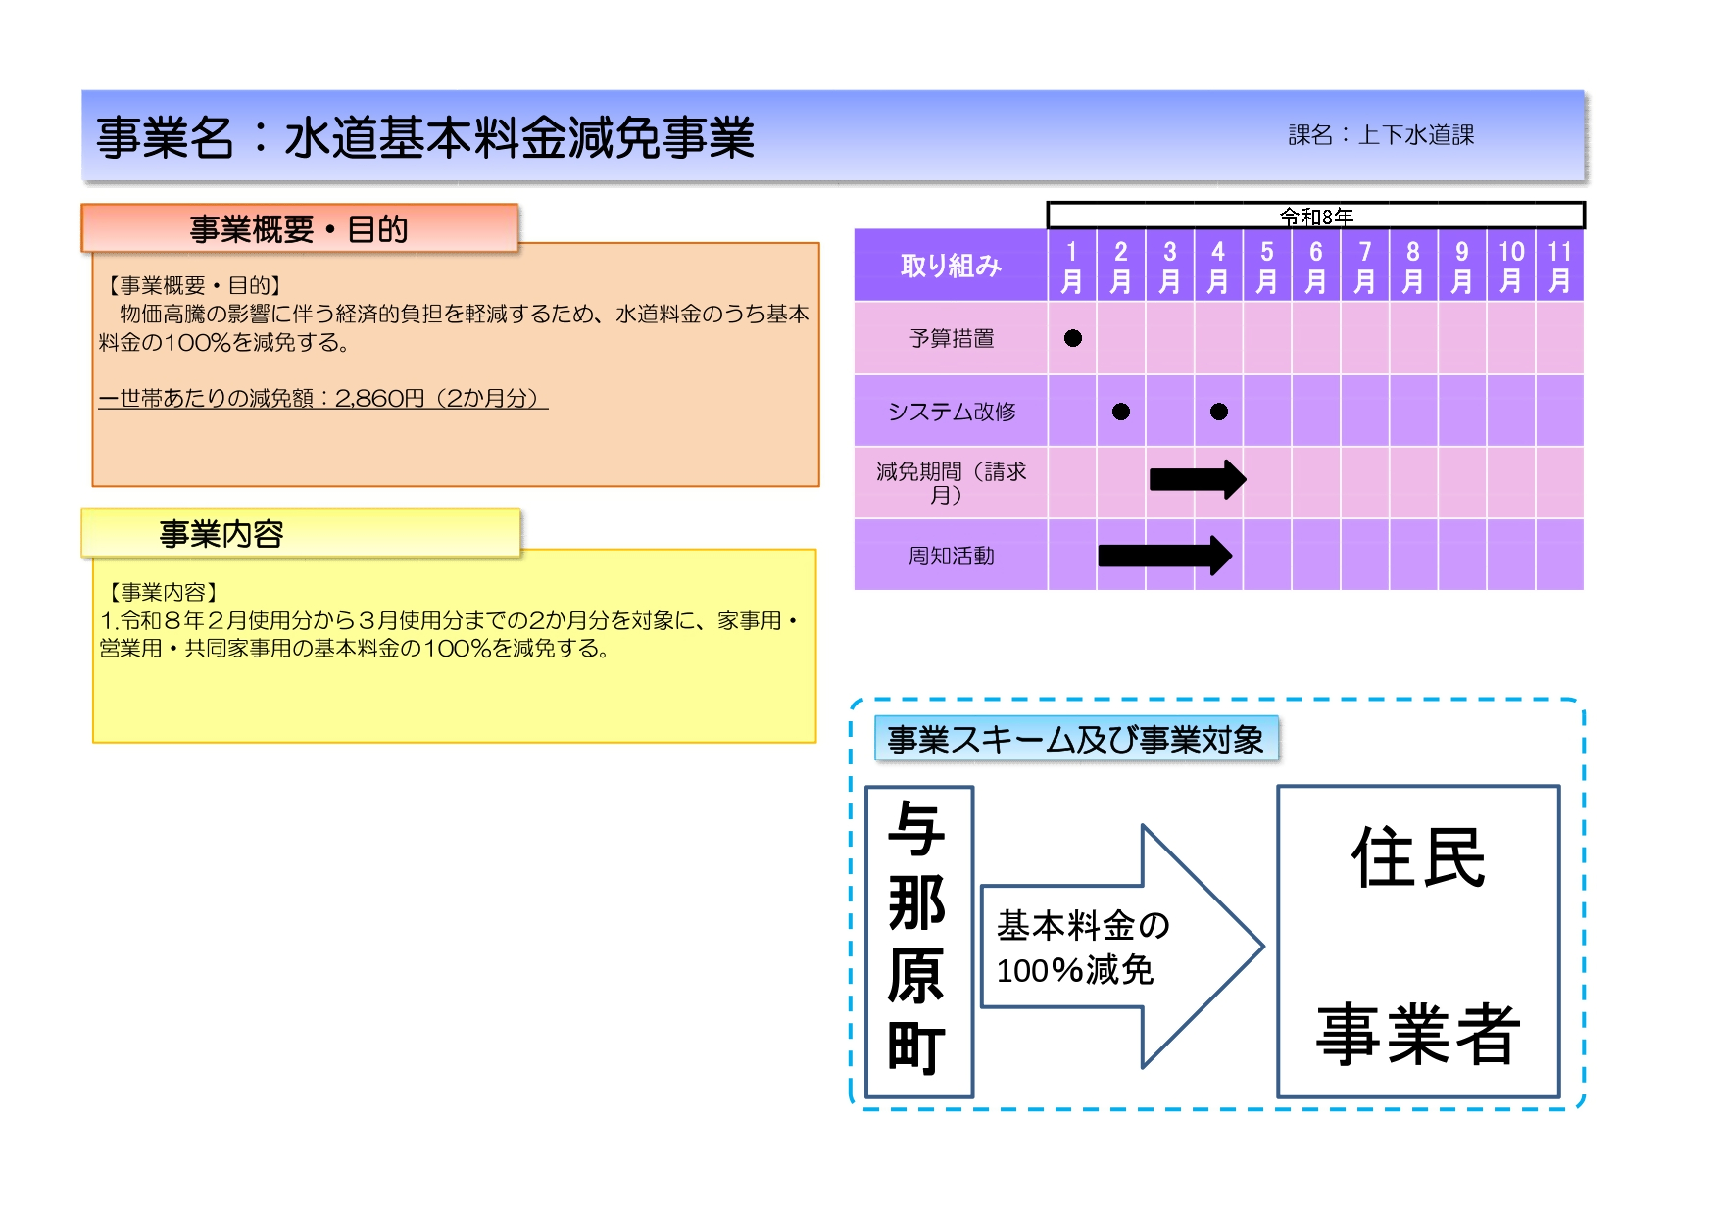Select the black arrow in the 周知活動 row
Image resolution: width=1719 pixels, height=1216 pixels.
tap(1164, 556)
